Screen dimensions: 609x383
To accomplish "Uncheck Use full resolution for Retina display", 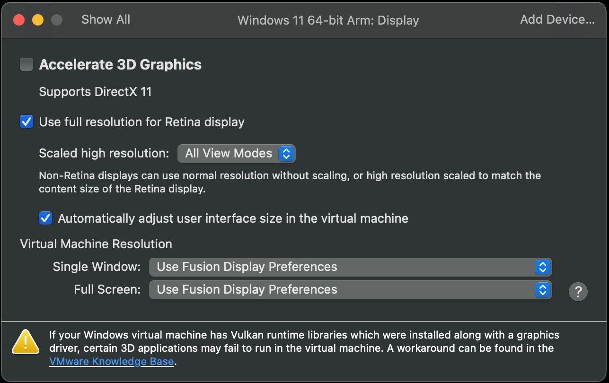I will pos(26,122).
